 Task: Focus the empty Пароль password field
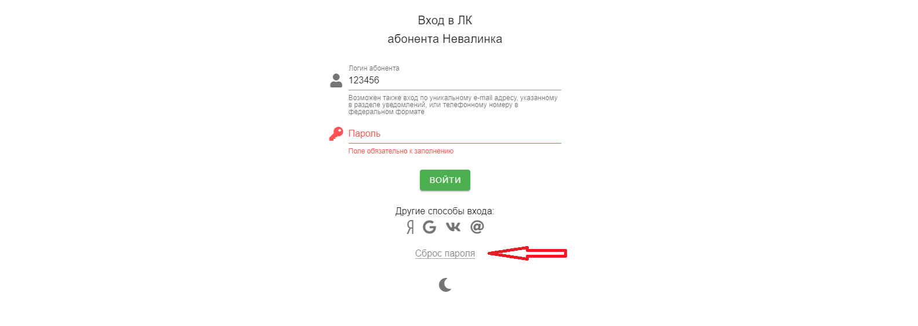[x=455, y=134]
